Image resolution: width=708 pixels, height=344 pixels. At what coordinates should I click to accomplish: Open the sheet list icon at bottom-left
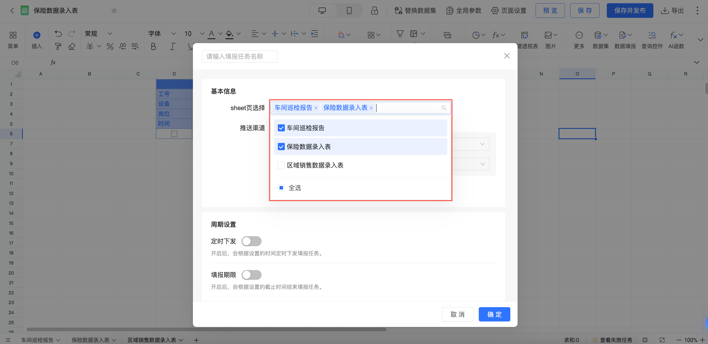tap(8, 340)
